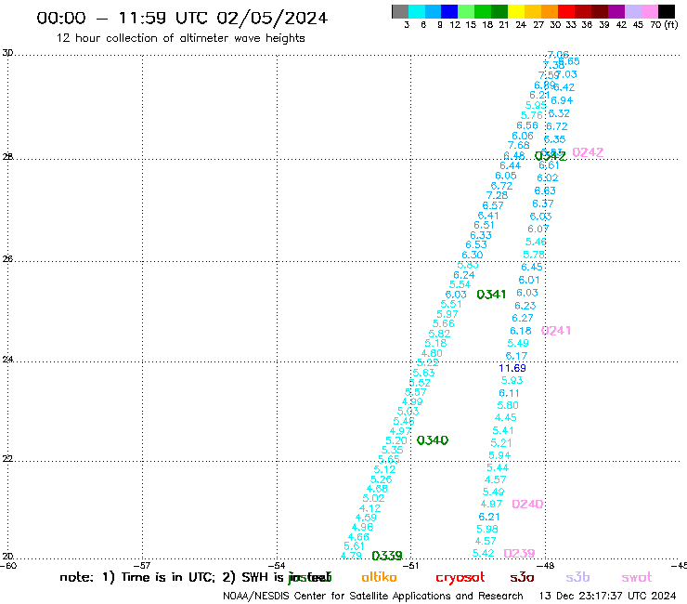Image resolution: width=687 pixels, height=604 pixels.
Task: Click the black 70 ft legend swatch
Action: pyautogui.click(x=667, y=11)
